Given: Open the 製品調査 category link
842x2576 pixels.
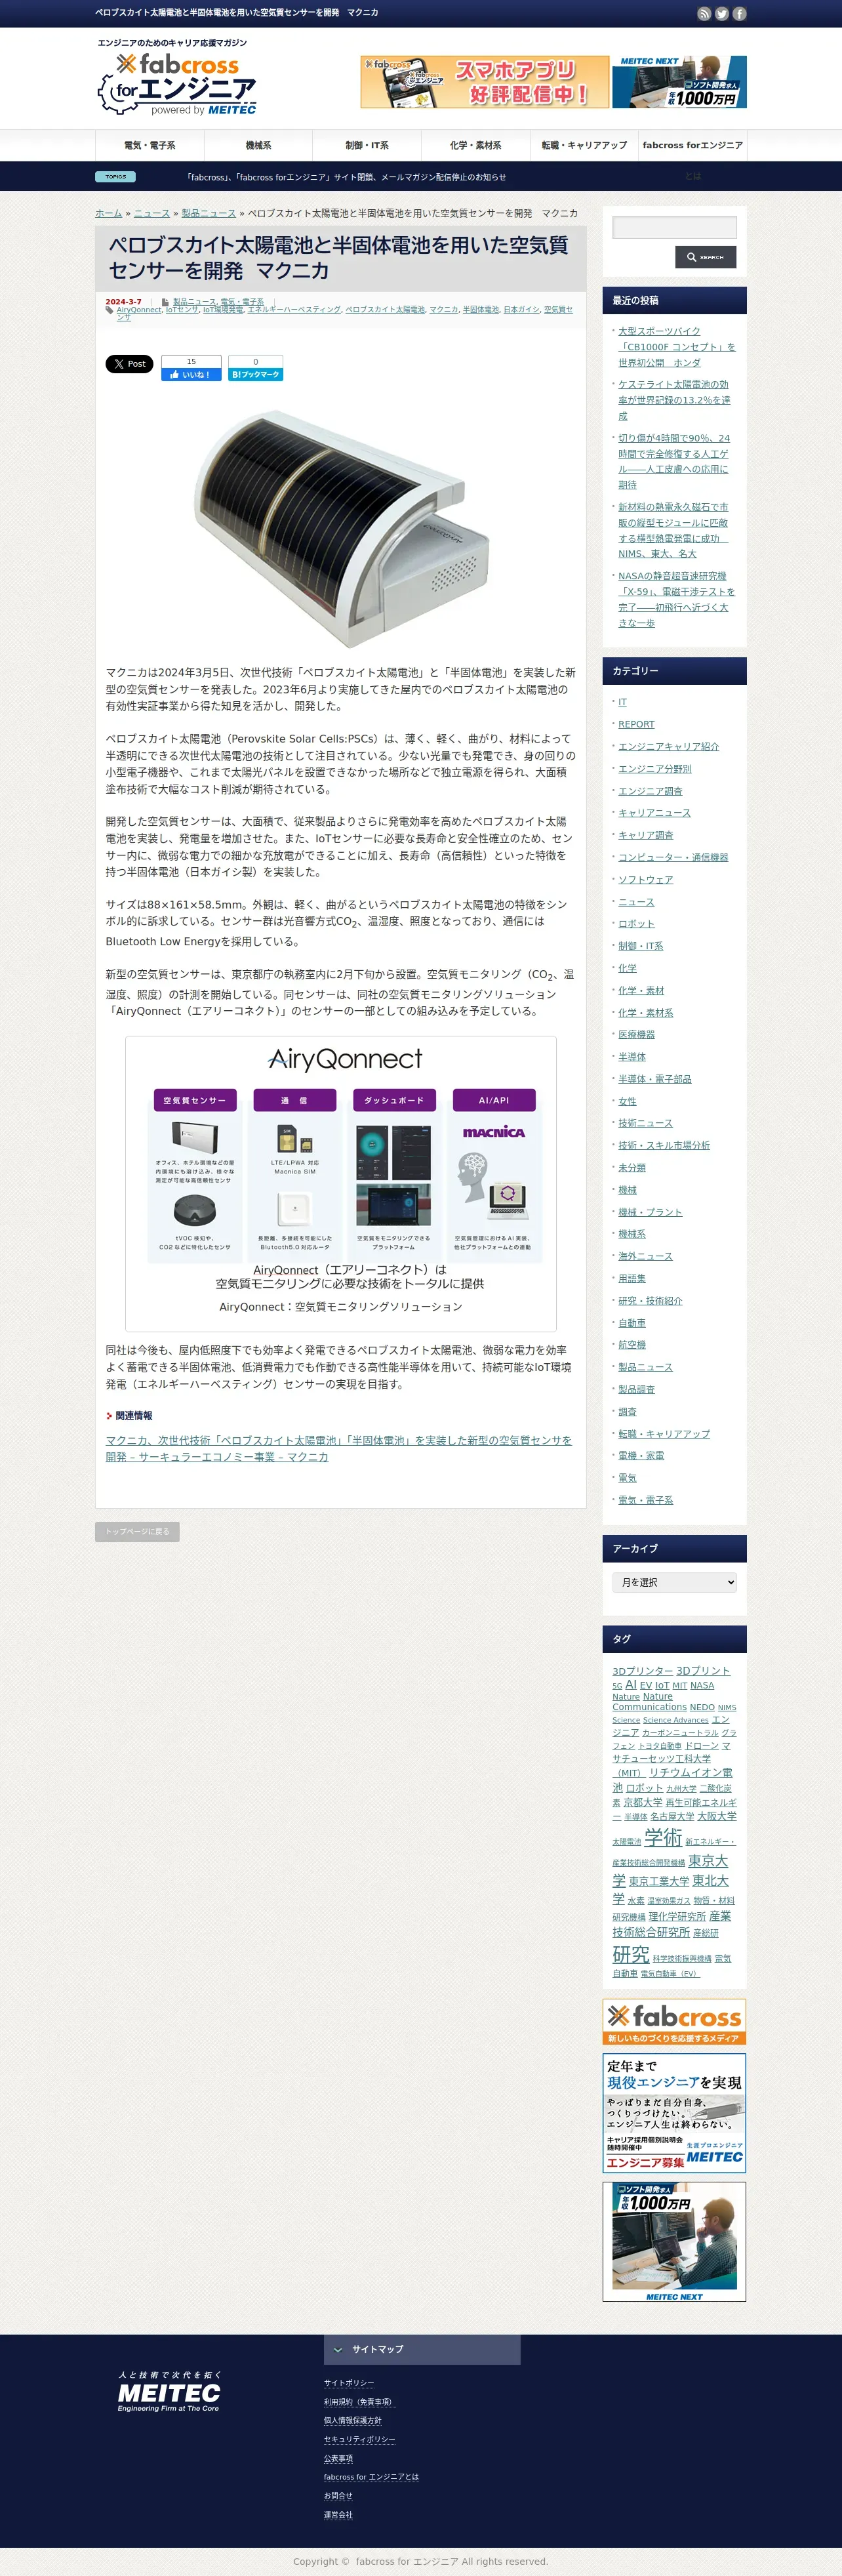Looking at the screenshot, I should point(636,1389).
